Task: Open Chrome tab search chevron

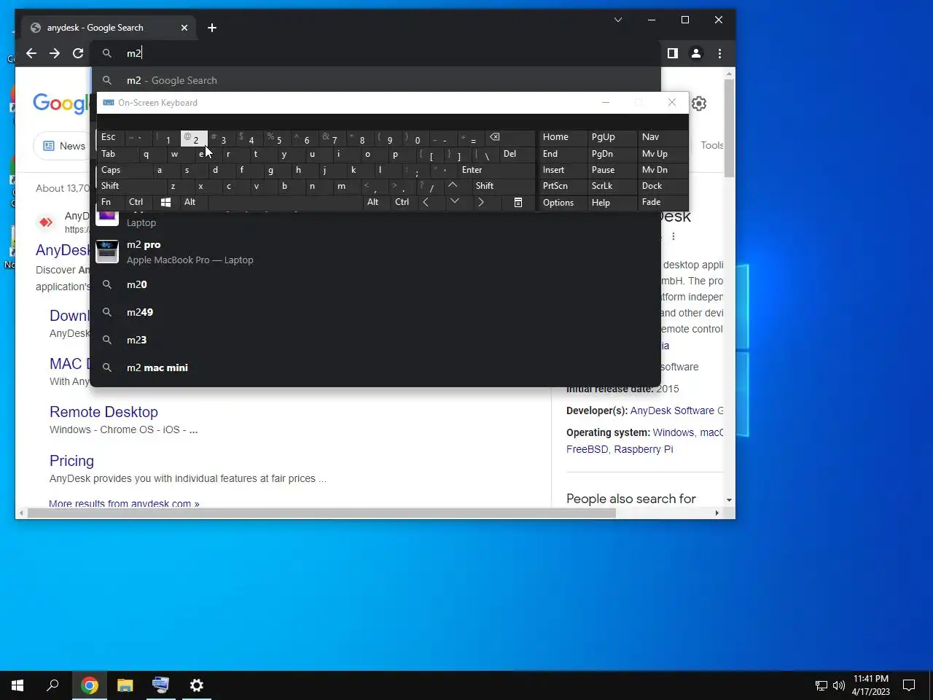Action: pos(618,20)
